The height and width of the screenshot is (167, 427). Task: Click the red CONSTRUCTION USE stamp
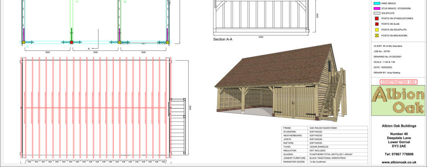coord(399,82)
